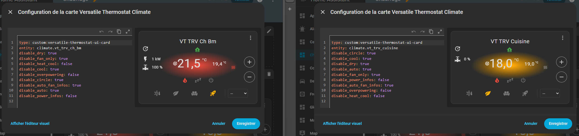The image size is (579, 136).
Task: Expand the vt_trv_cuisine code editor to fullscreen
Action: click(x=440, y=32)
